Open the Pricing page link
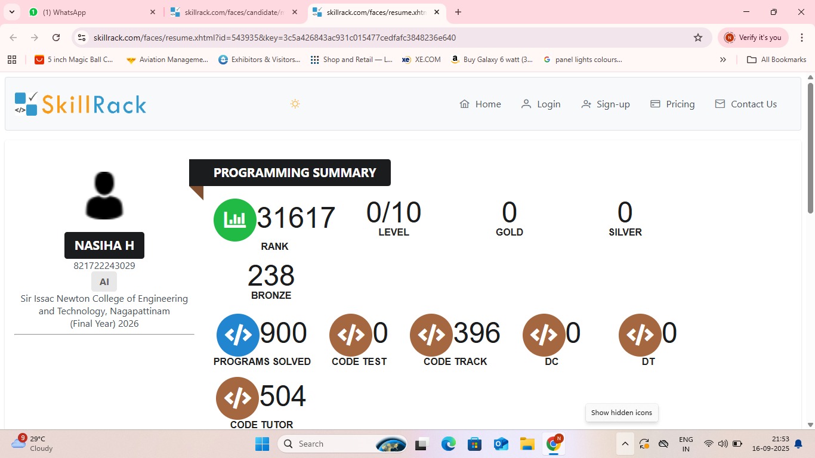The image size is (815, 458). coord(672,104)
